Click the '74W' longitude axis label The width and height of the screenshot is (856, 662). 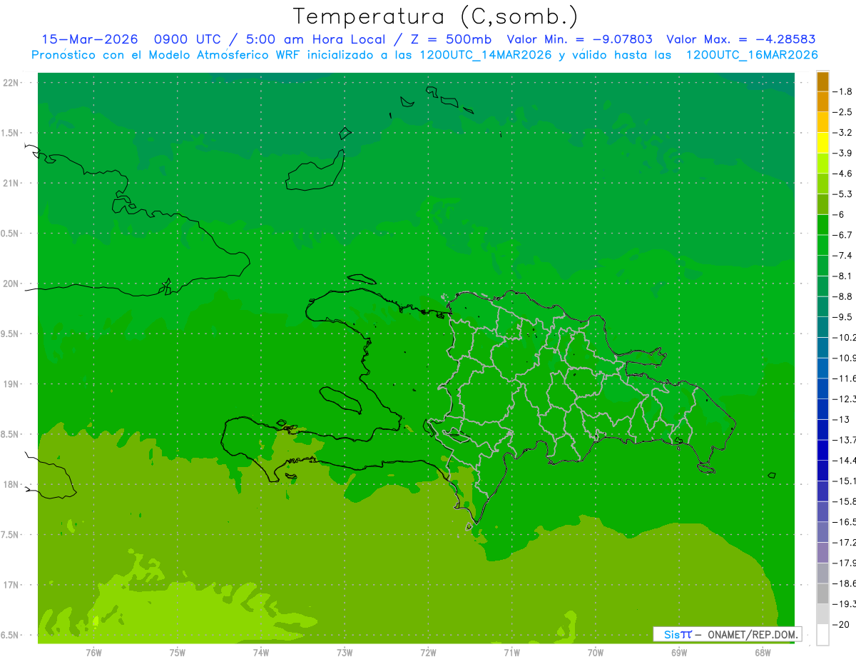pyautogui.click(x=260, y=652)
